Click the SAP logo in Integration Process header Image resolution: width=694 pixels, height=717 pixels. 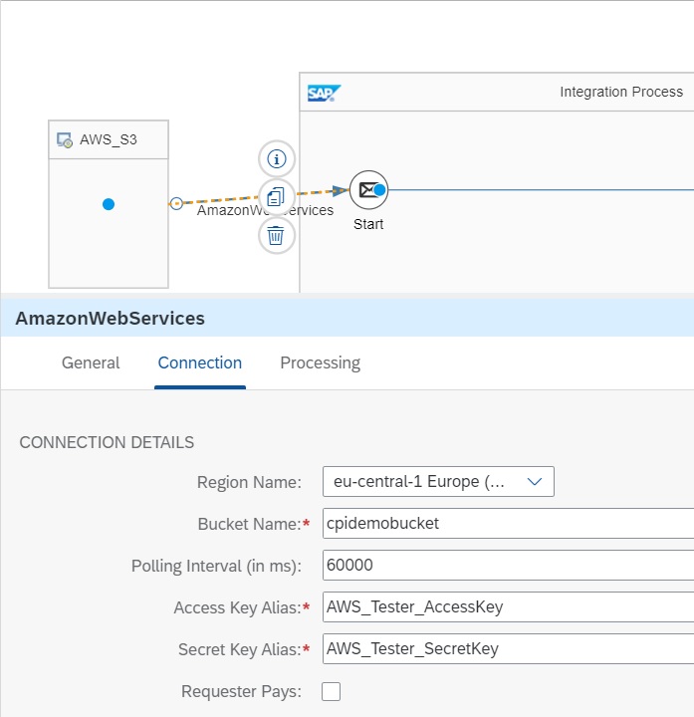click(x=325, y=93)
